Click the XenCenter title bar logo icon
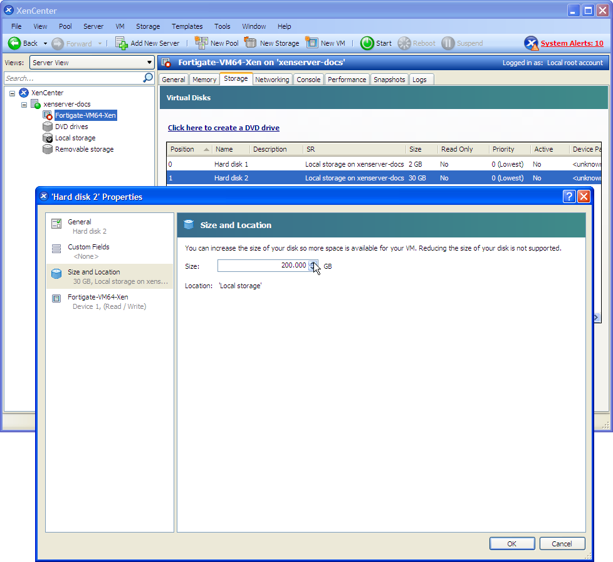 9,10
